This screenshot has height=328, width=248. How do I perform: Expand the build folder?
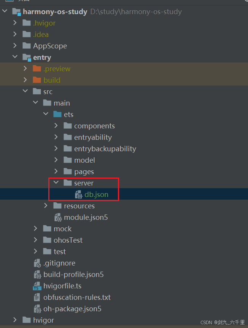[25, 80]
